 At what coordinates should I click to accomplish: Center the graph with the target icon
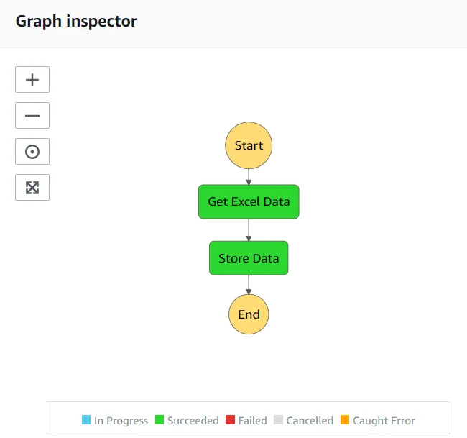pos(32,152)
